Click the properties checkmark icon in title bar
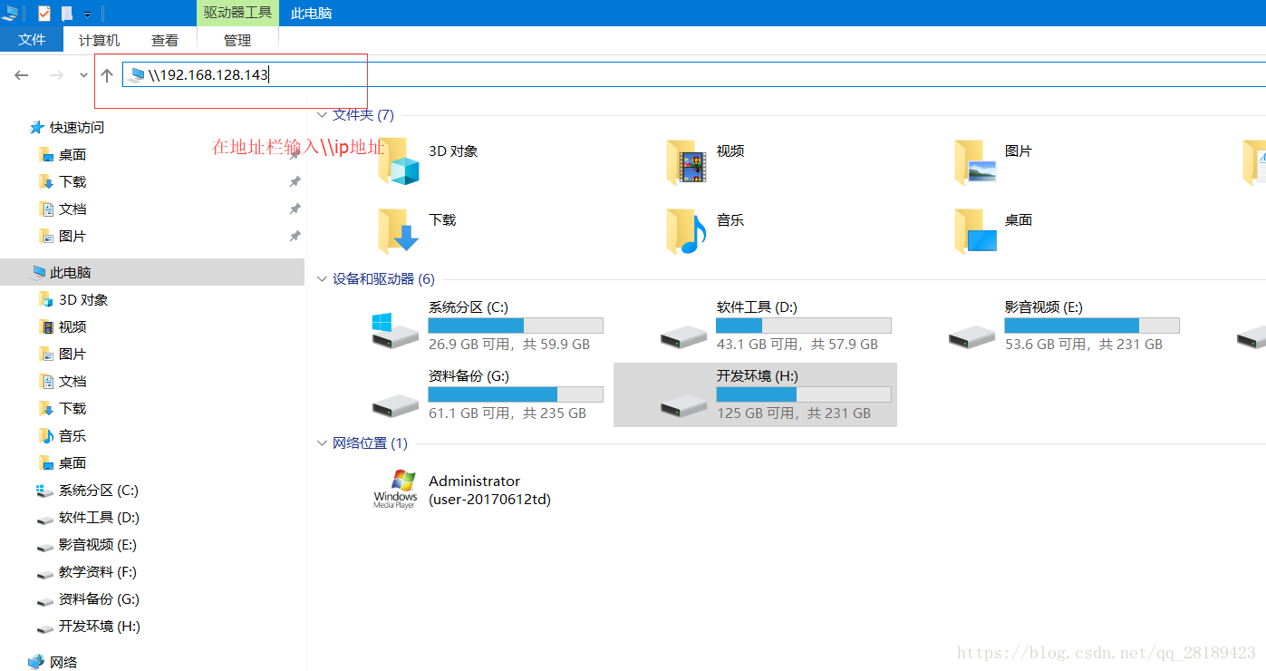This screenshot has height=671, width=1266. pyautogui.click(x=44, y=13)
